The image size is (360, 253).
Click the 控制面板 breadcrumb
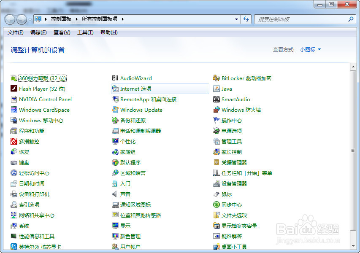click(x=61, y=19)
